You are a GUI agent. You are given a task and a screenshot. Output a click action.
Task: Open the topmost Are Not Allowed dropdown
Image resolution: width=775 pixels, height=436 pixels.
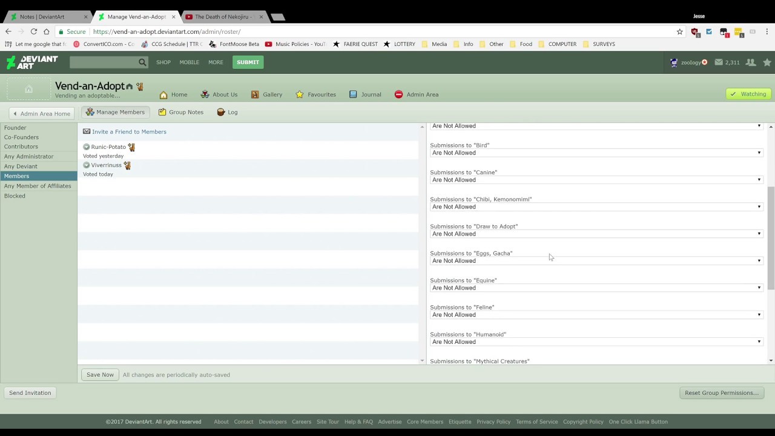pos(596,126)
